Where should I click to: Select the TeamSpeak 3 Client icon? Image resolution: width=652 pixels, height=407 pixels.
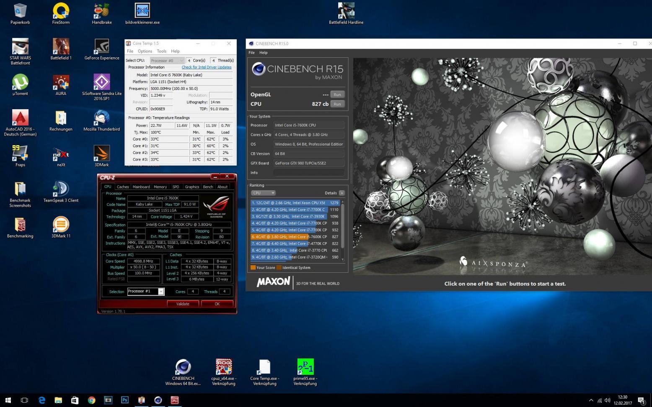pos(61,192)
